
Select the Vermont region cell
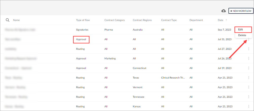click(x=138, y=87)
